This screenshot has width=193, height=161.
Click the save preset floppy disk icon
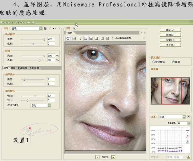(45, 28)
